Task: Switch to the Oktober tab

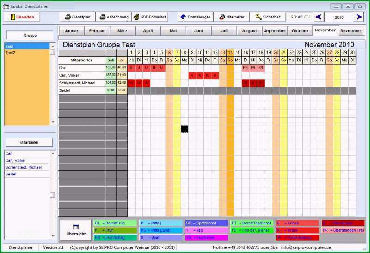Action: click(300, 30)
